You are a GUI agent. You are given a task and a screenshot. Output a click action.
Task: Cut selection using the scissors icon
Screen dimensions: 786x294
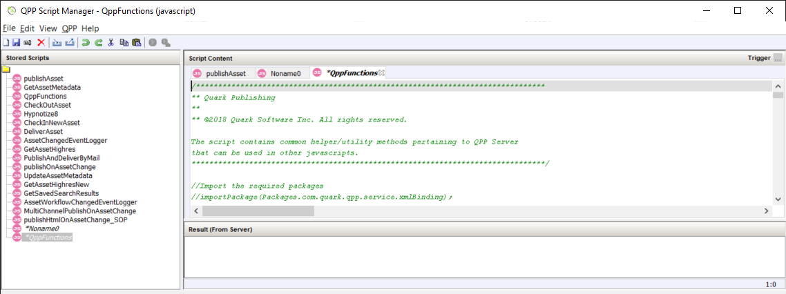(x=111, y=43)
